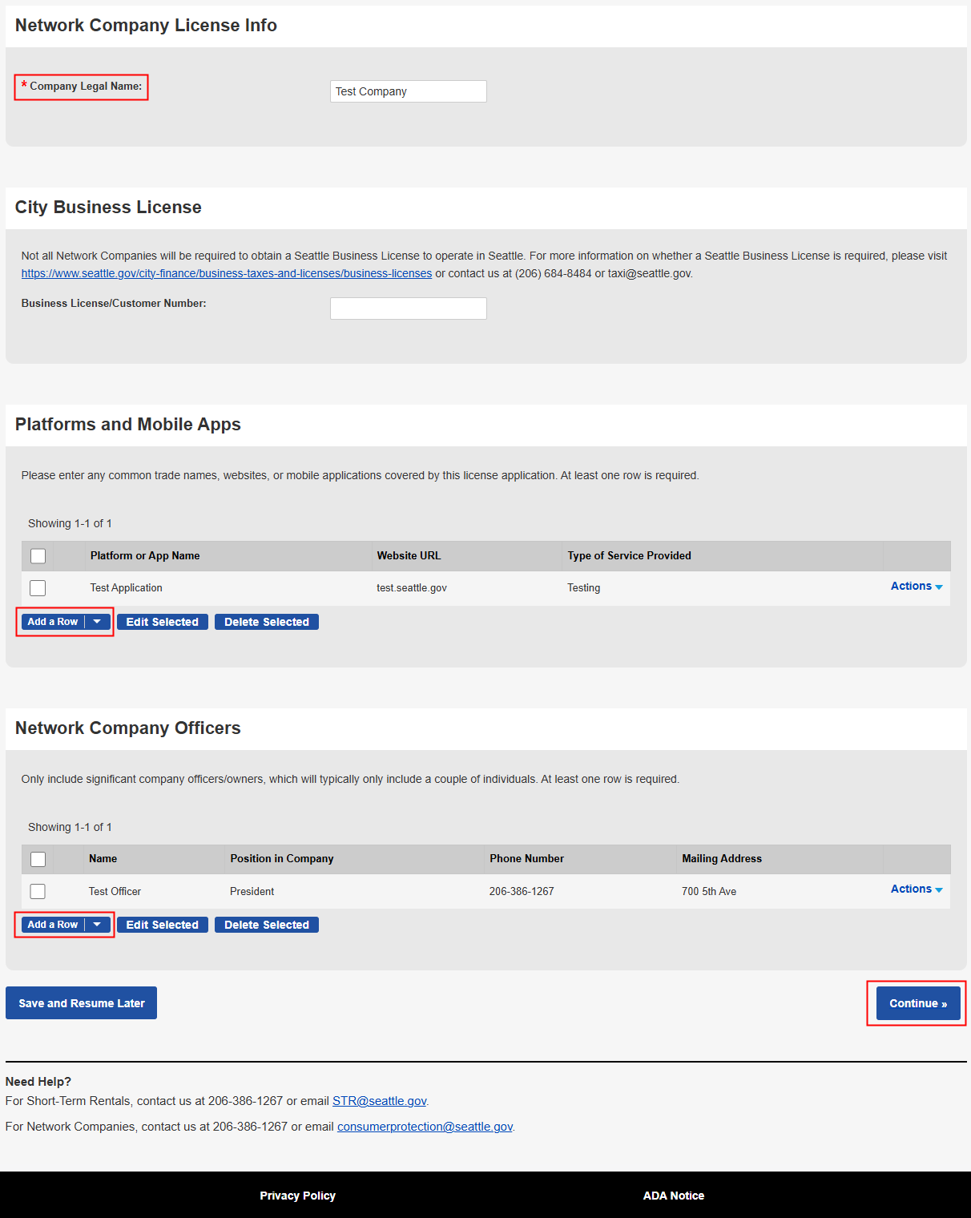Click the Continue button
This screenshot has height=1218, width=971.
[x=917, y=1003]
